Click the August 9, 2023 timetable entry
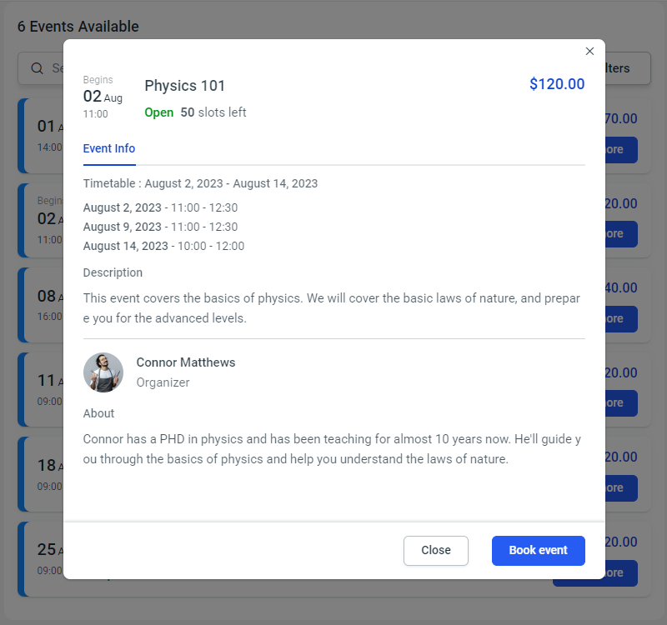The image size is (667, 625). click(123, 227)
